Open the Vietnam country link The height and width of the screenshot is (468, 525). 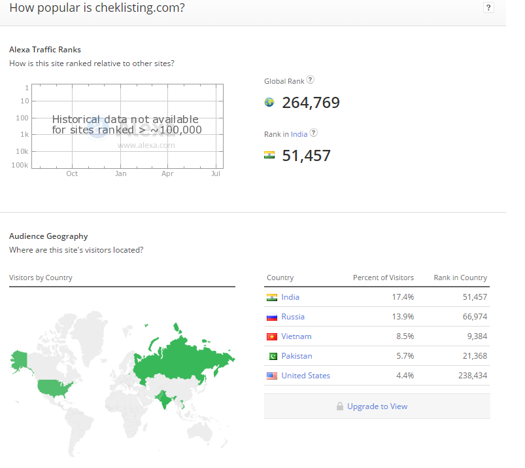tap(296, 336)
